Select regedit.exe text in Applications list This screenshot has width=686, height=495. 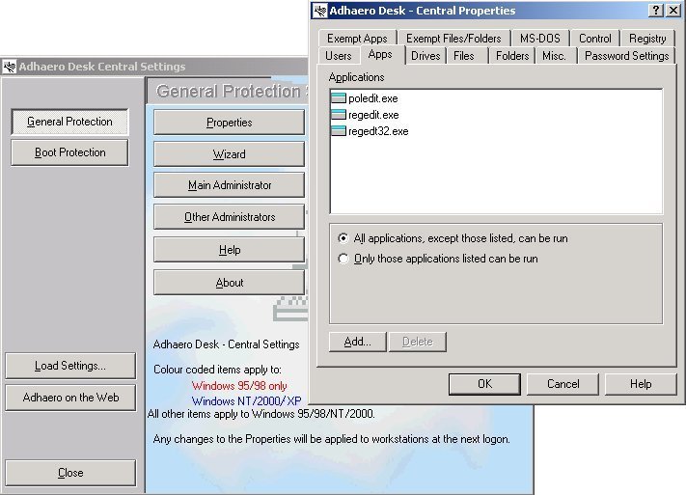tap(373, 115)
